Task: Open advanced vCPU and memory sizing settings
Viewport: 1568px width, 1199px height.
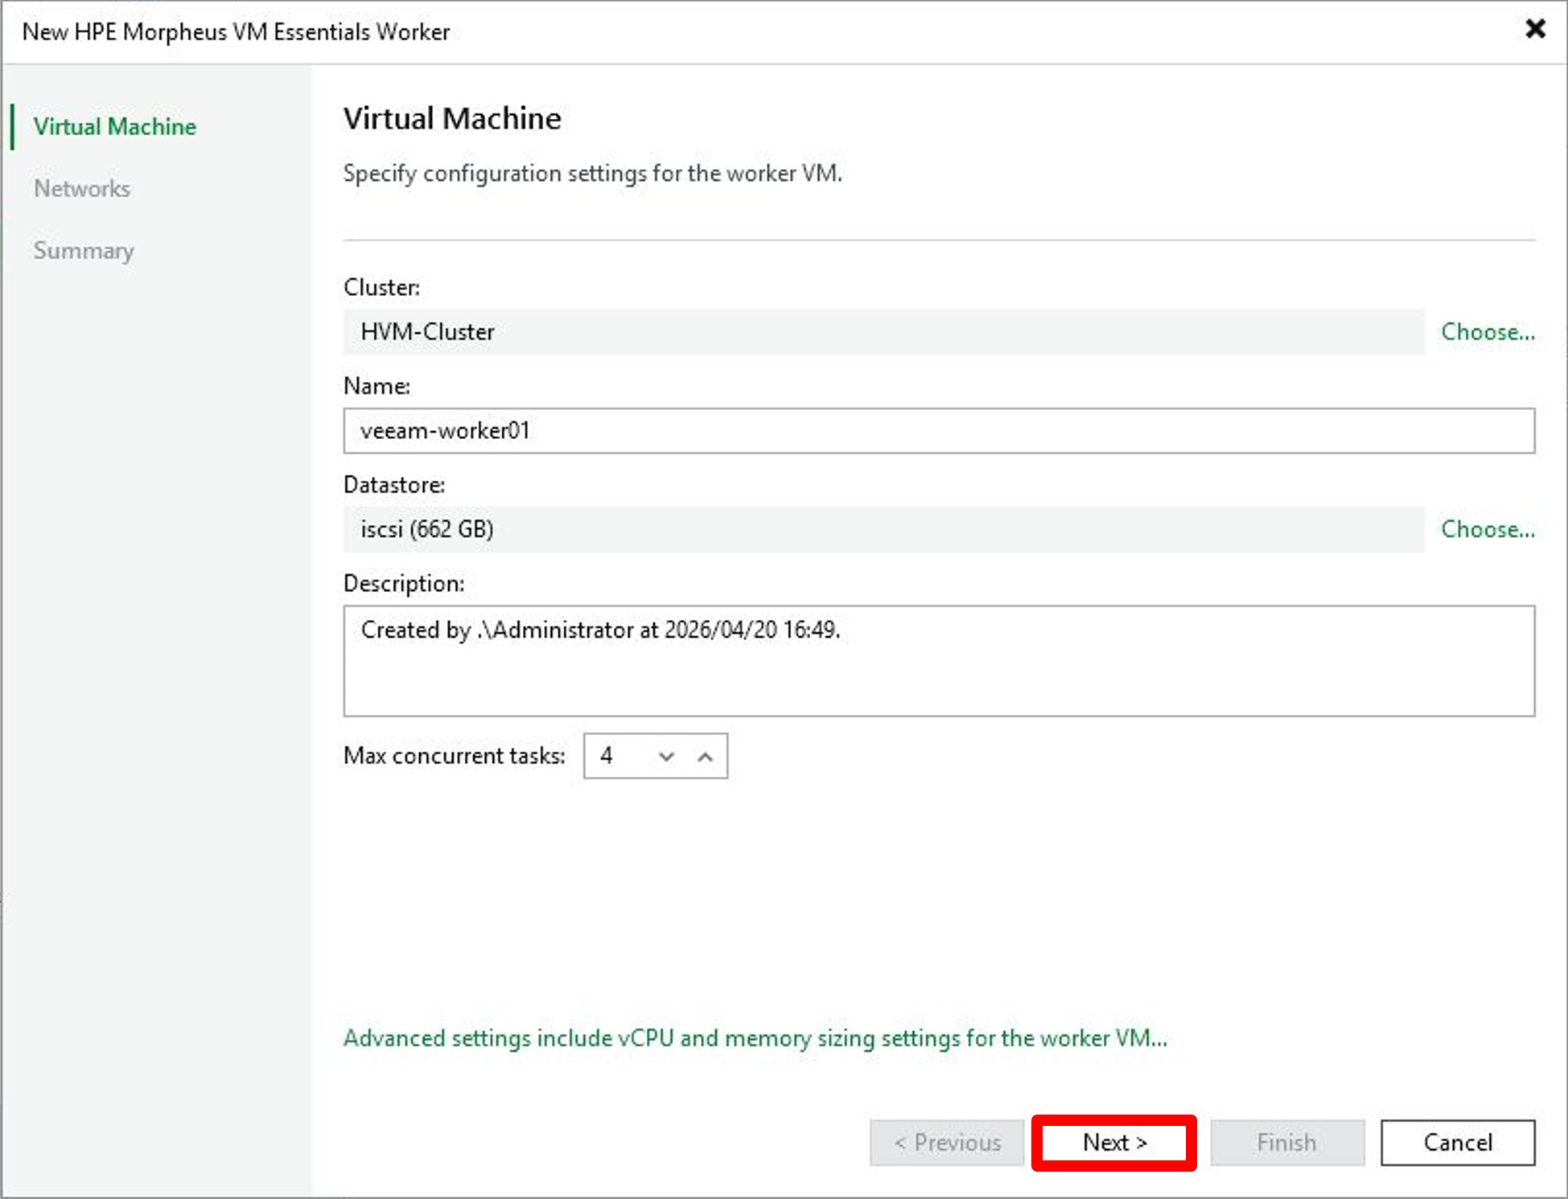Action: pos(755,1038)
